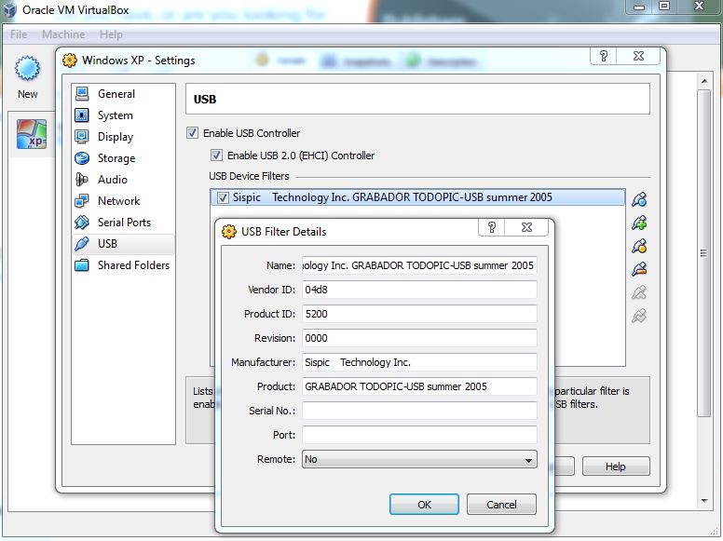Image resolution: width=723 pixels, height=541 pixels.
Task: Click the General monitor icon in sidebar
Action: 82,94
